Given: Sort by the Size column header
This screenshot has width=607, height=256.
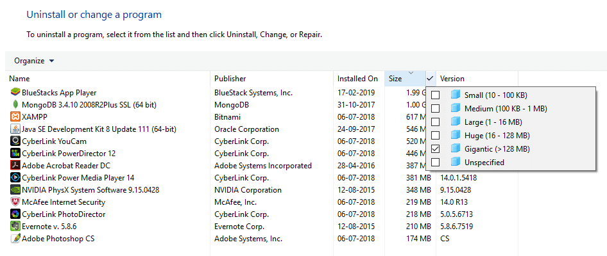Looking at the screenshot, I should [x=396, y=79].
